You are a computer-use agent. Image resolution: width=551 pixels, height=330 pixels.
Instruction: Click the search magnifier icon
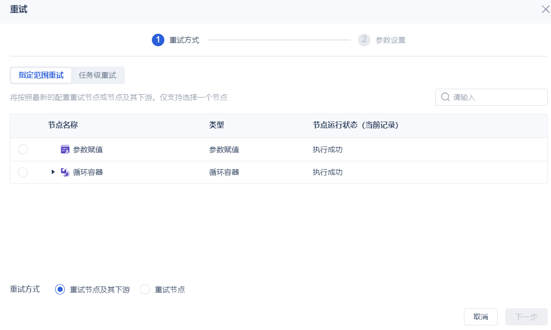point(445,97)
